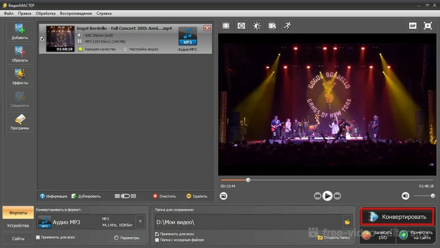Uncheck Применить для всех under save folder

(x=157, y=234)
